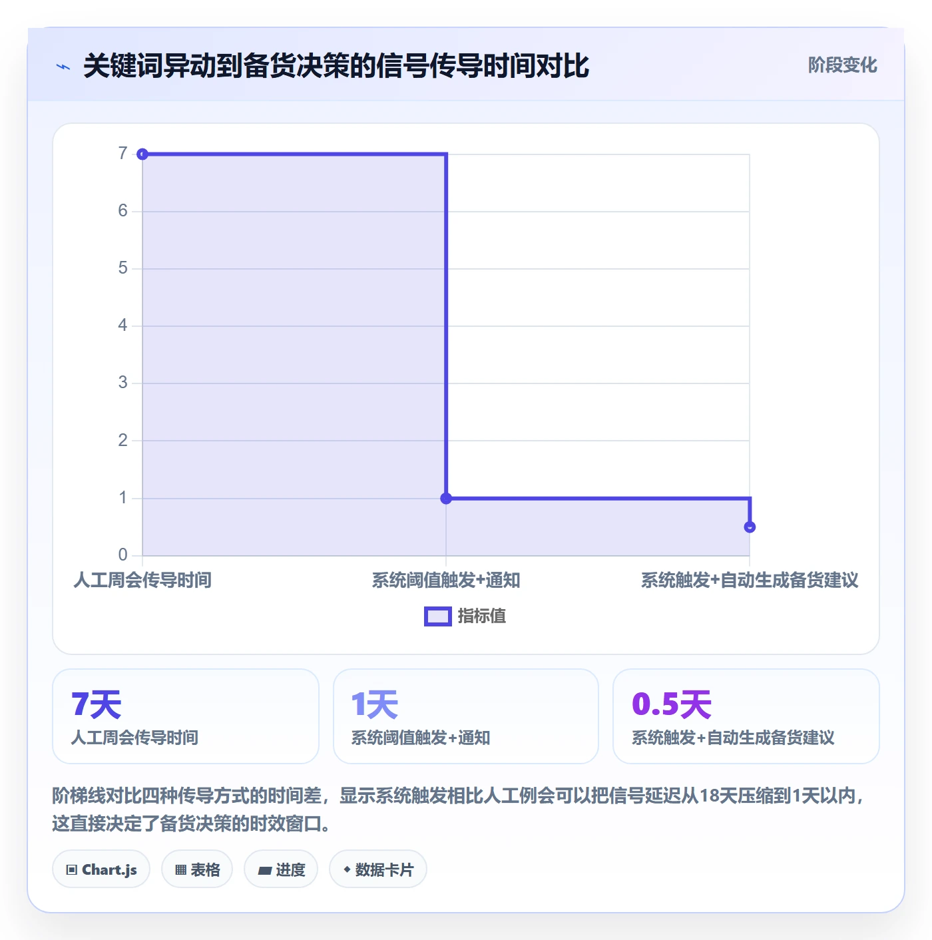This screenshot has width=932, height=940.
Task: Click the data point at value 1
Action: tap(446, 498)
